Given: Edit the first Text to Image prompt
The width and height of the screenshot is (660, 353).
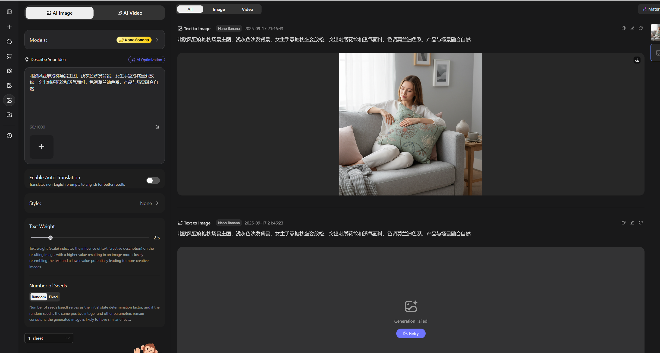Looking at the screenshot, I should (632, 28).
